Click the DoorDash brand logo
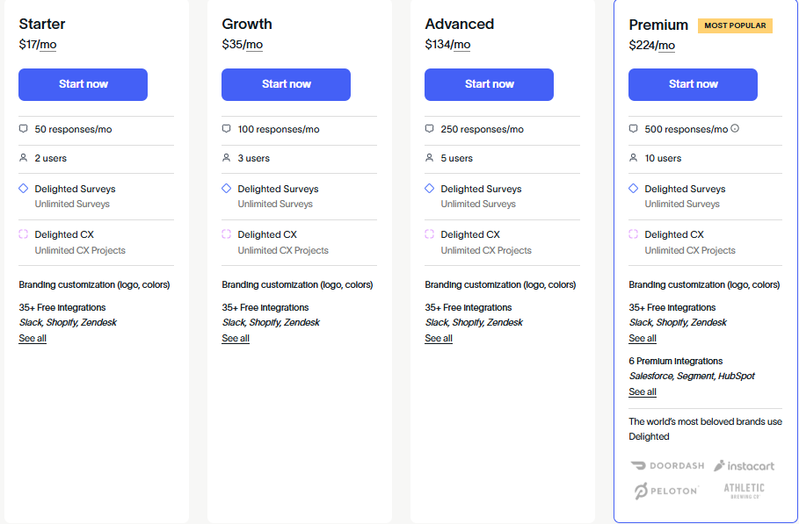The width and height of the screenshot is (799, 524). point(667,465)
